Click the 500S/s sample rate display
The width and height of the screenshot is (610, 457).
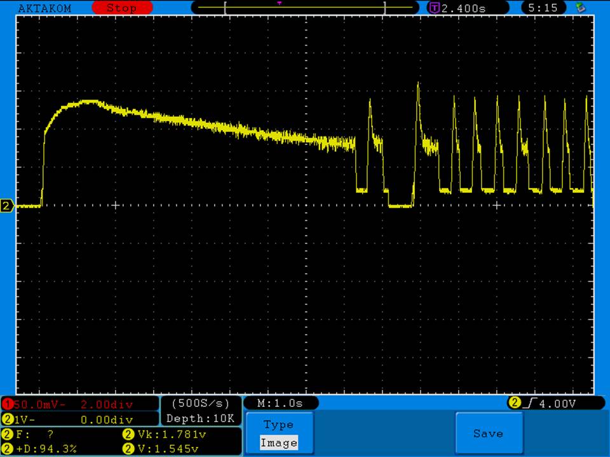(x=200, y=403)
